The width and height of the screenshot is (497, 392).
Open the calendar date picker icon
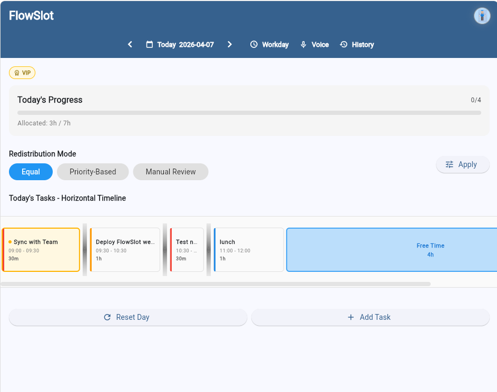[150, 45]
